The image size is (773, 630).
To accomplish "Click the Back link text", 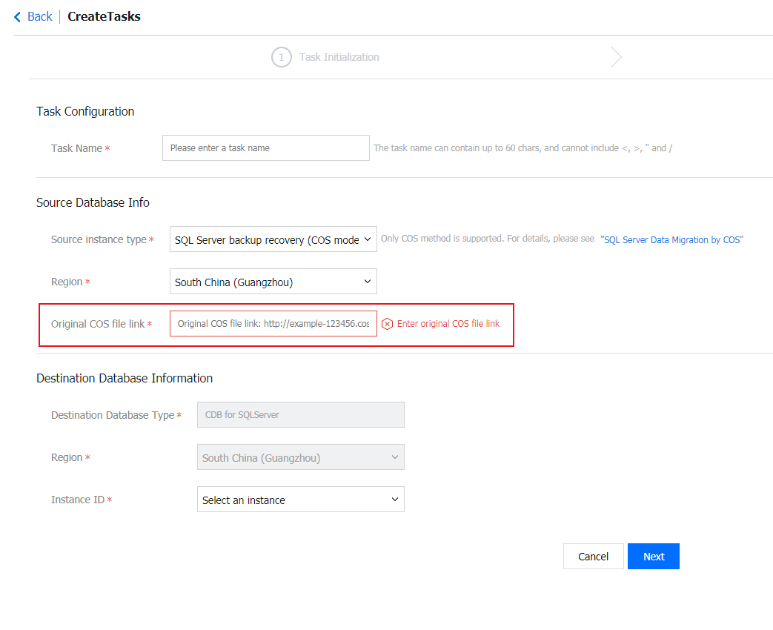I will 40,16.
